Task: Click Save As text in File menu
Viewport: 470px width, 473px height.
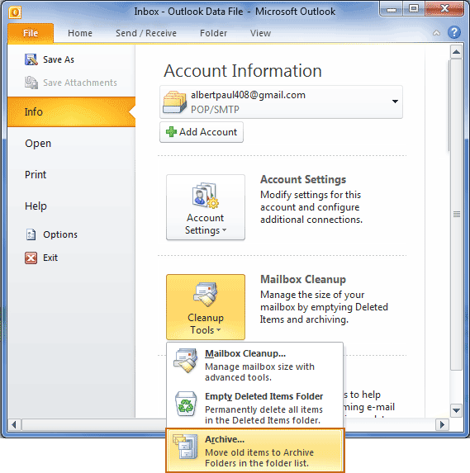Action: tap(59, 59)
